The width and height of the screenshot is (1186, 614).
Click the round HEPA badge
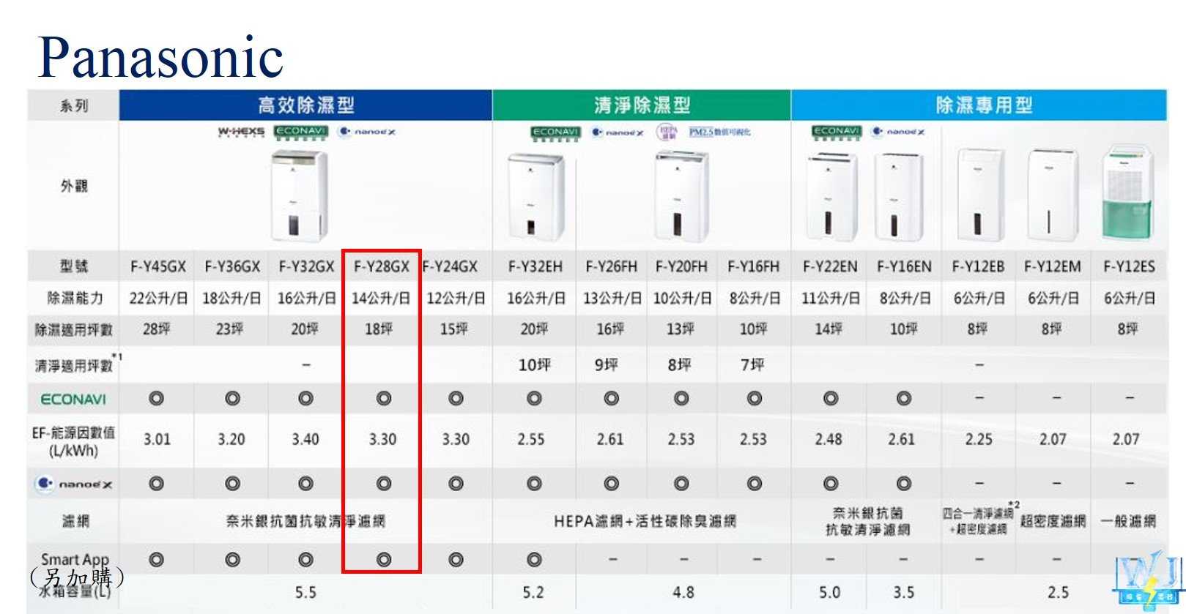coord(667,132)
